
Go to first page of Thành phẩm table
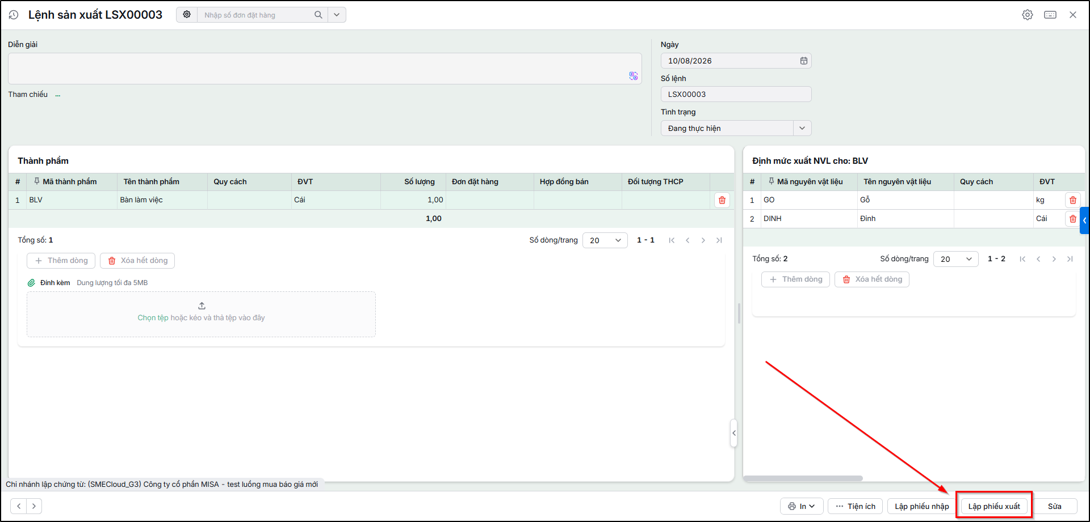click(672, 240)
